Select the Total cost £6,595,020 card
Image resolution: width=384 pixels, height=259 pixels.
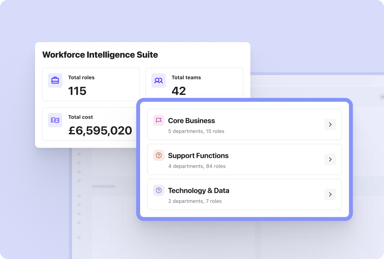pyautogui.click(x=90, y=124)
